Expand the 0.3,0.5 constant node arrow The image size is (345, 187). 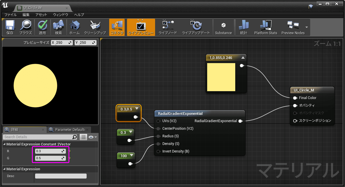click(x=137, y=109)
